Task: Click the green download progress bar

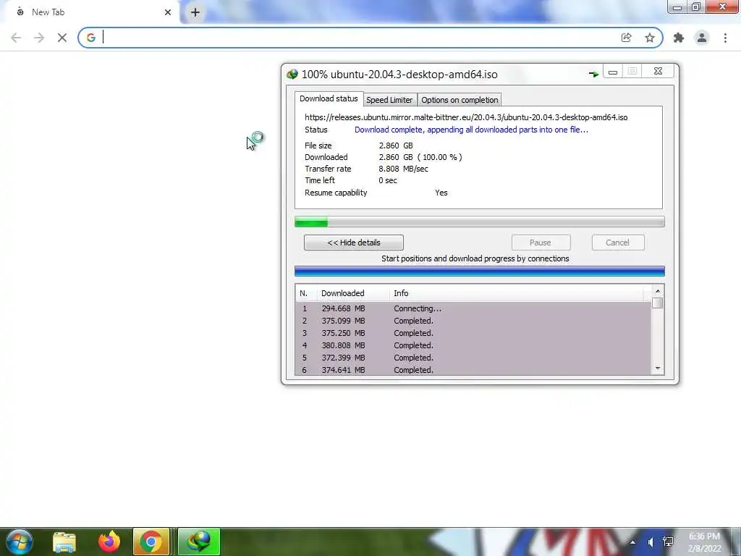Action: (479, 222)
